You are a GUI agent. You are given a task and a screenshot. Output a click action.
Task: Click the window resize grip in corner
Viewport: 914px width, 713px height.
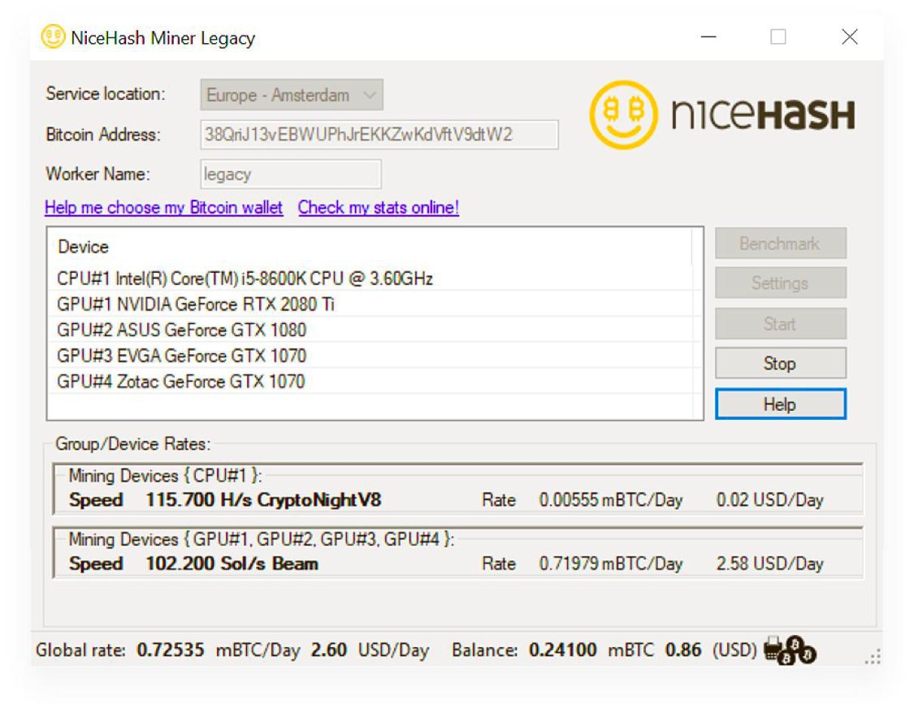[873, 656]
